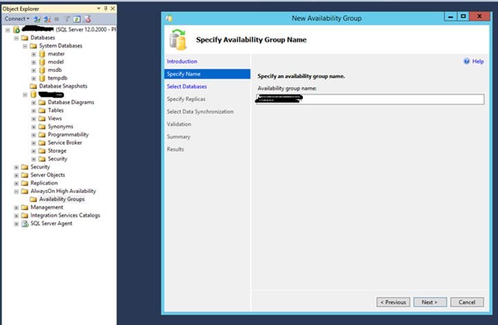This screenshot has width=498, height=325.
Task: Pin the Object Explorer panel
Action: pos(105,8)
